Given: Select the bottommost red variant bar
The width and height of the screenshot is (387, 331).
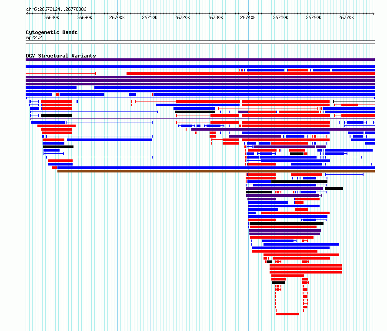Looking at the screenshot, I should 287,314.
